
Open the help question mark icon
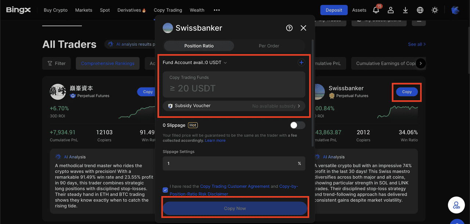[x=289, y=28]
